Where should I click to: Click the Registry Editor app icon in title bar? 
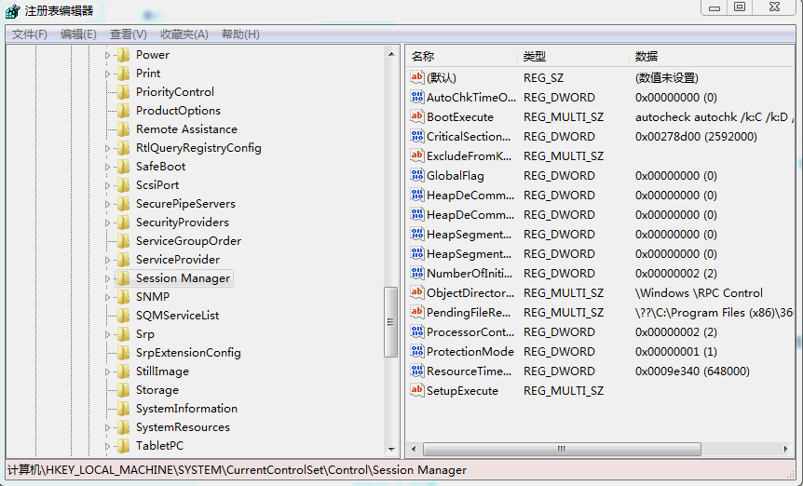pyautogui.click(x=13, y=11)
